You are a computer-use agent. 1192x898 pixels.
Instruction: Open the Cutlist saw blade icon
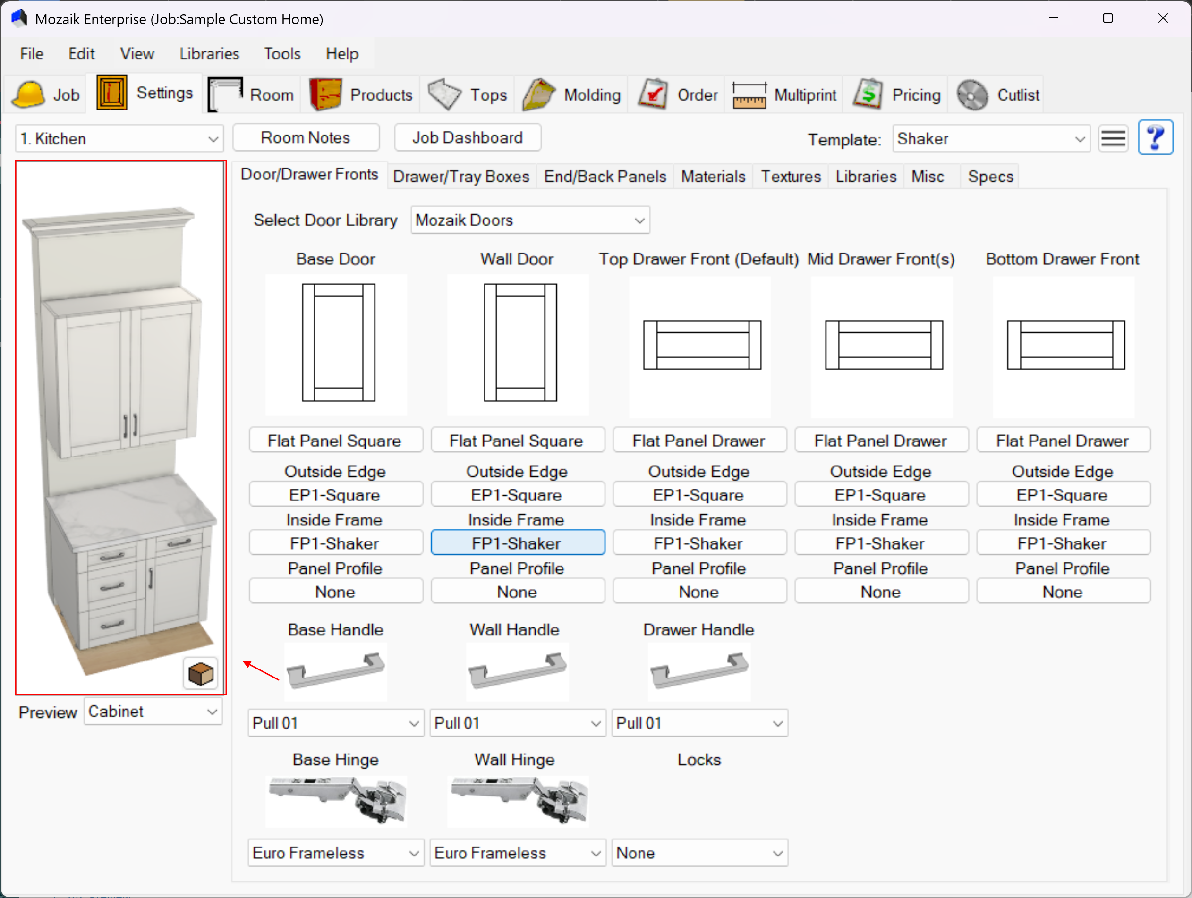(972, 95)
